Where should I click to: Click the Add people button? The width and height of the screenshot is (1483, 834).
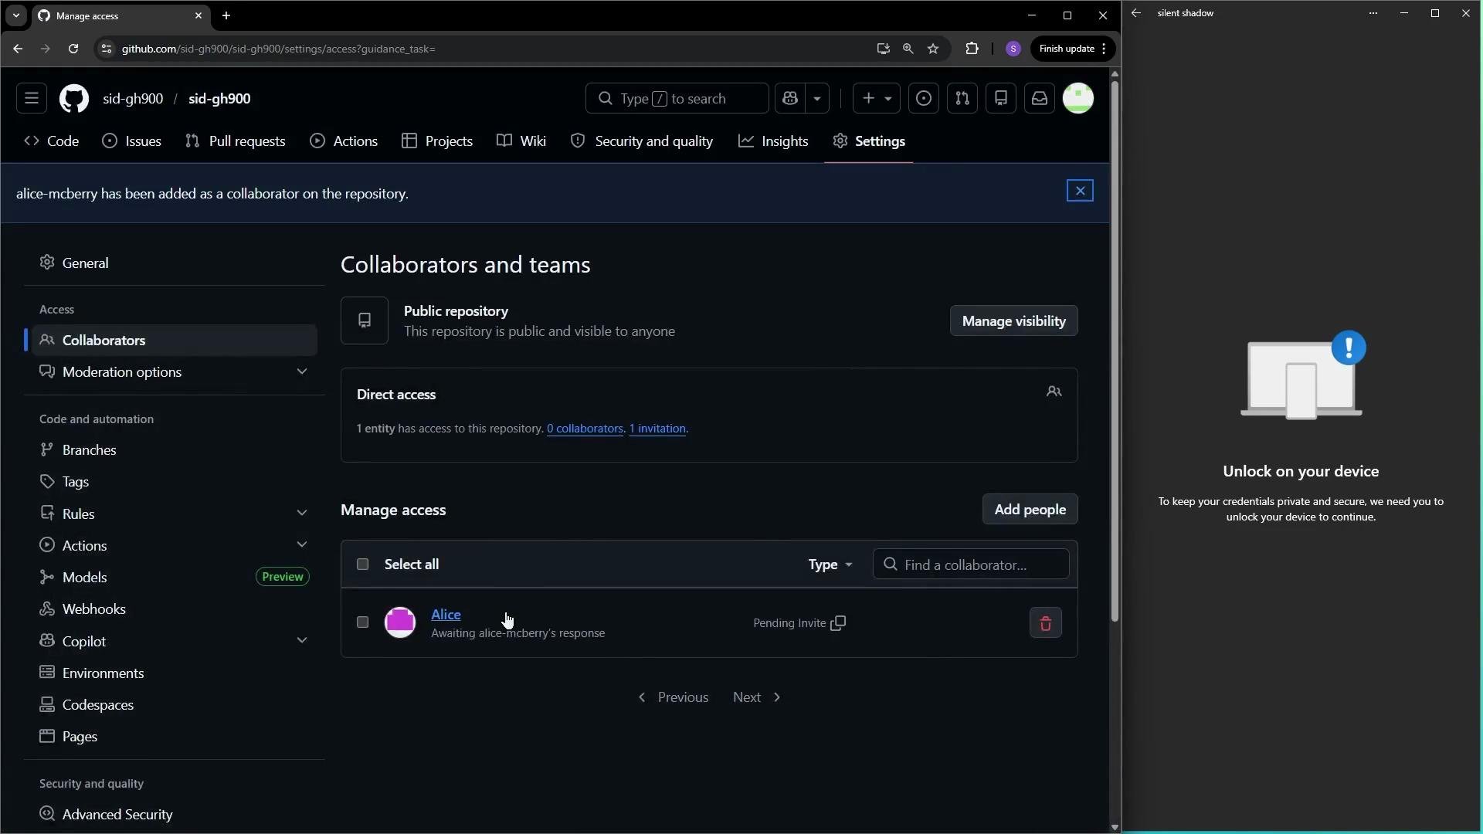pos(1030,510)
